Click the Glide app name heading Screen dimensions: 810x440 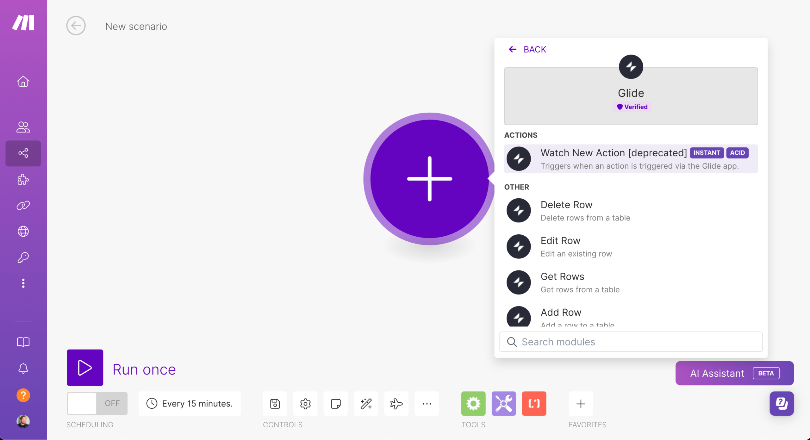631,93
